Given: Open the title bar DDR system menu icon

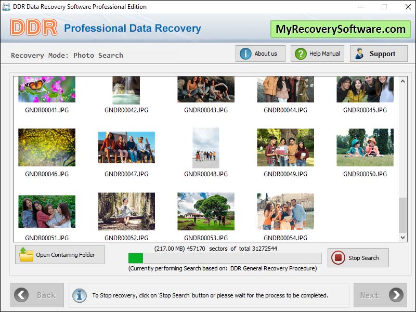Looking at the screenshot, I should point(6,7).
